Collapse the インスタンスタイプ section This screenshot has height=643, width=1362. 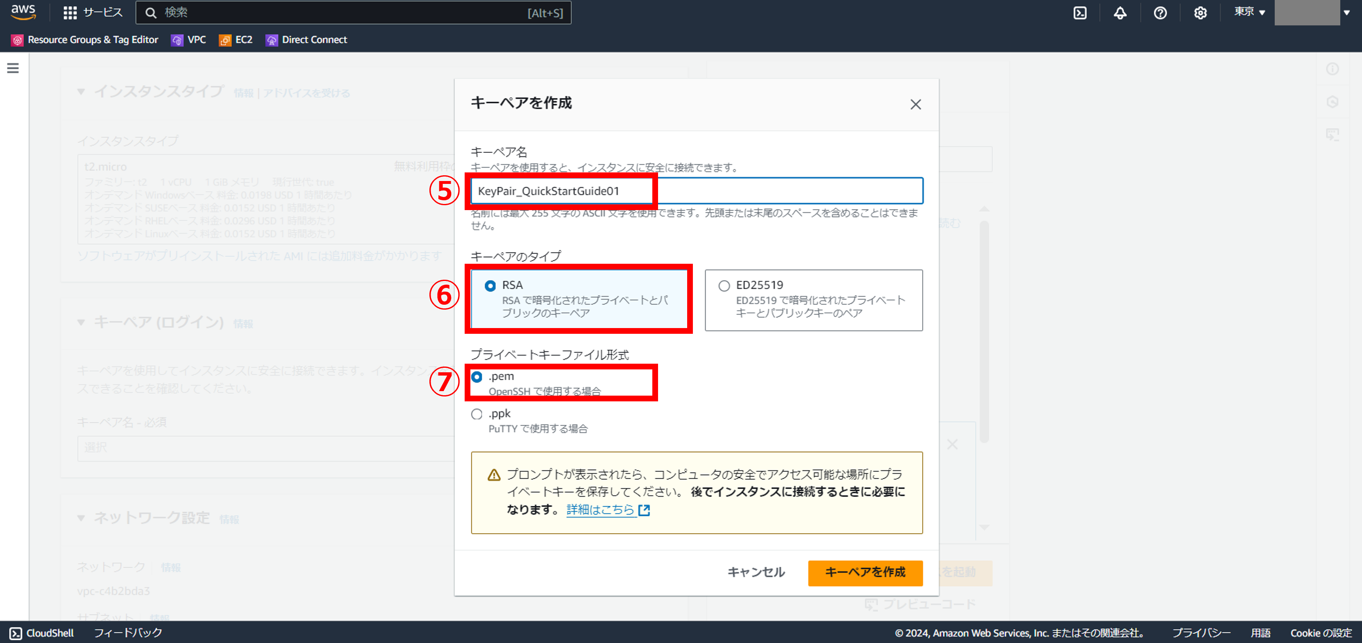coord(81,91)
